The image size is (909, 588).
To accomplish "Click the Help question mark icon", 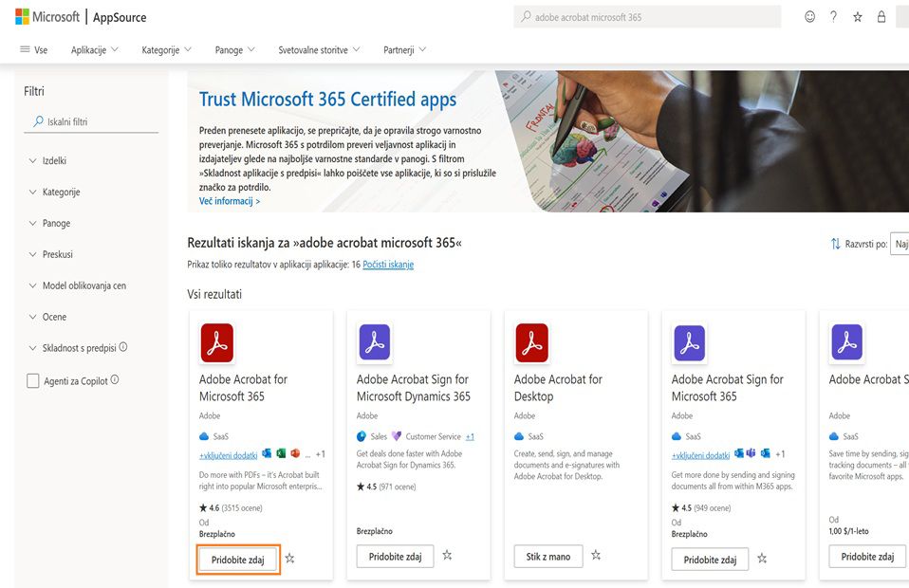I will 833,16.
